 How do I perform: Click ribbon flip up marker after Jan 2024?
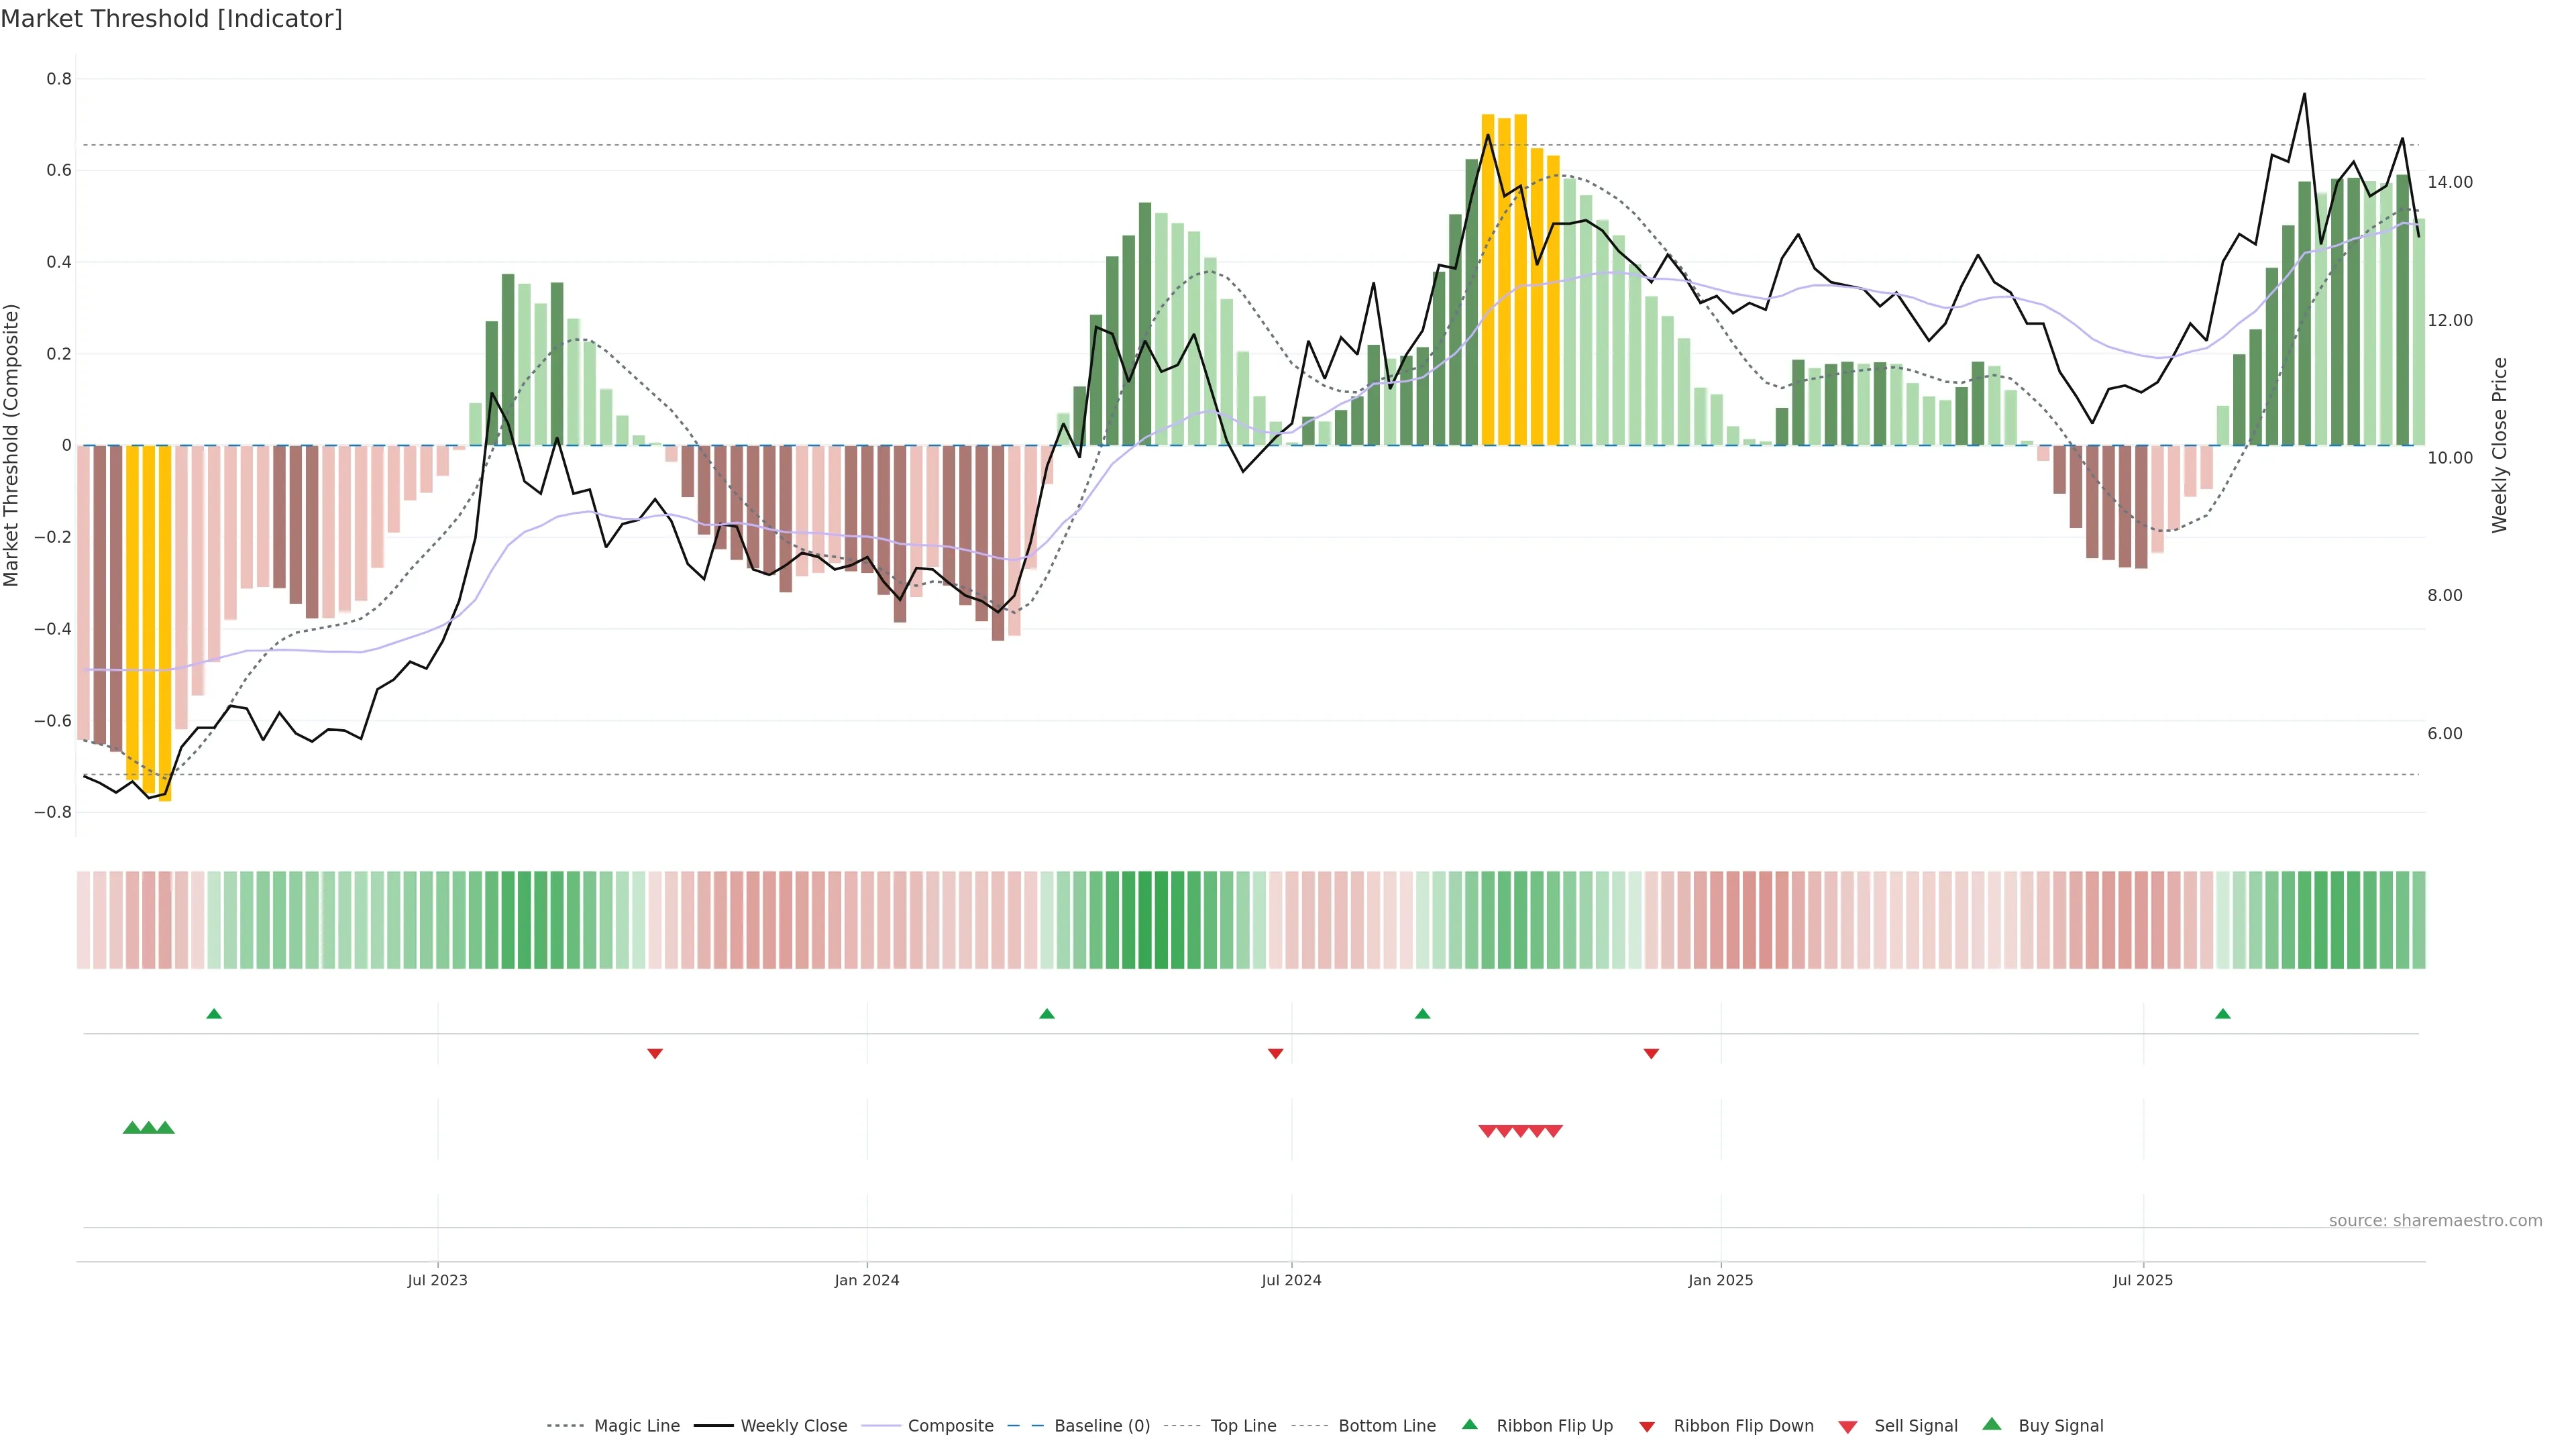[1047, 1014]
